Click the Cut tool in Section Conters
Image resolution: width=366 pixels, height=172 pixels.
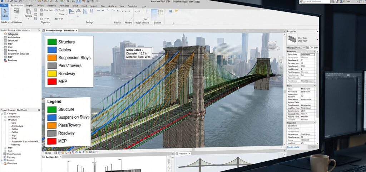145,19
